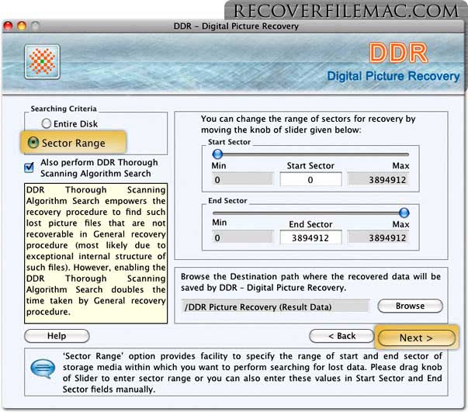Image resolution: width=468 pixels, height=412 pixels.
Task: Click the destination path field for result data
Action: [276, 306]
